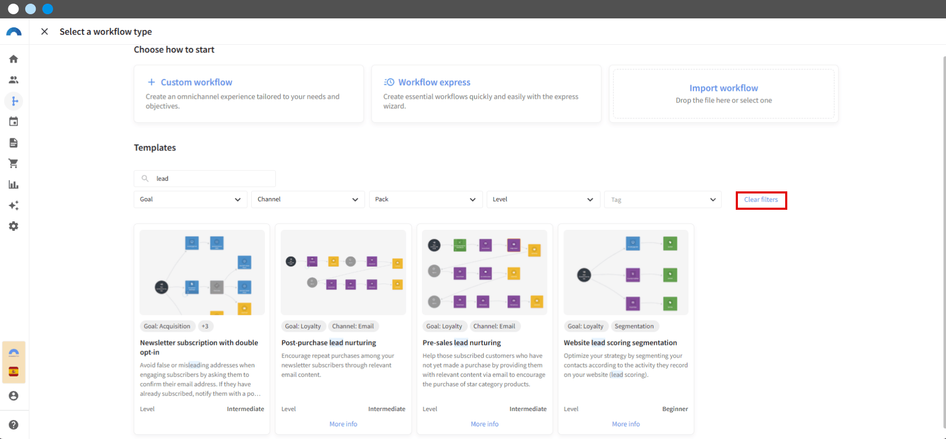Open the Shopping cart icon in sidebar
The height and width of the screenshot is (439, 946).
point(14,164)
